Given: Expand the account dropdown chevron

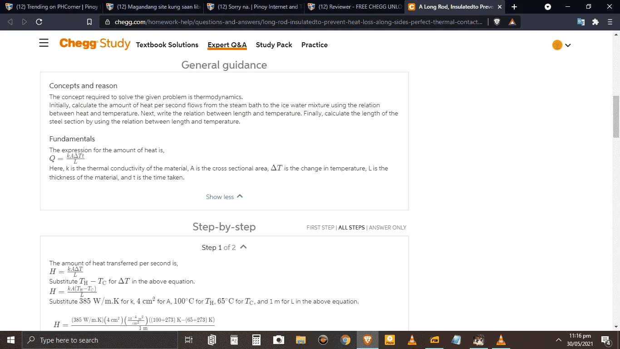Looking at the screenshot, I should (x=567, y=45).
